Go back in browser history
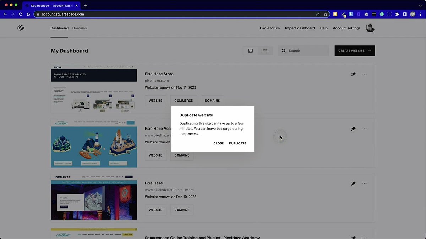 pos(5,14)
